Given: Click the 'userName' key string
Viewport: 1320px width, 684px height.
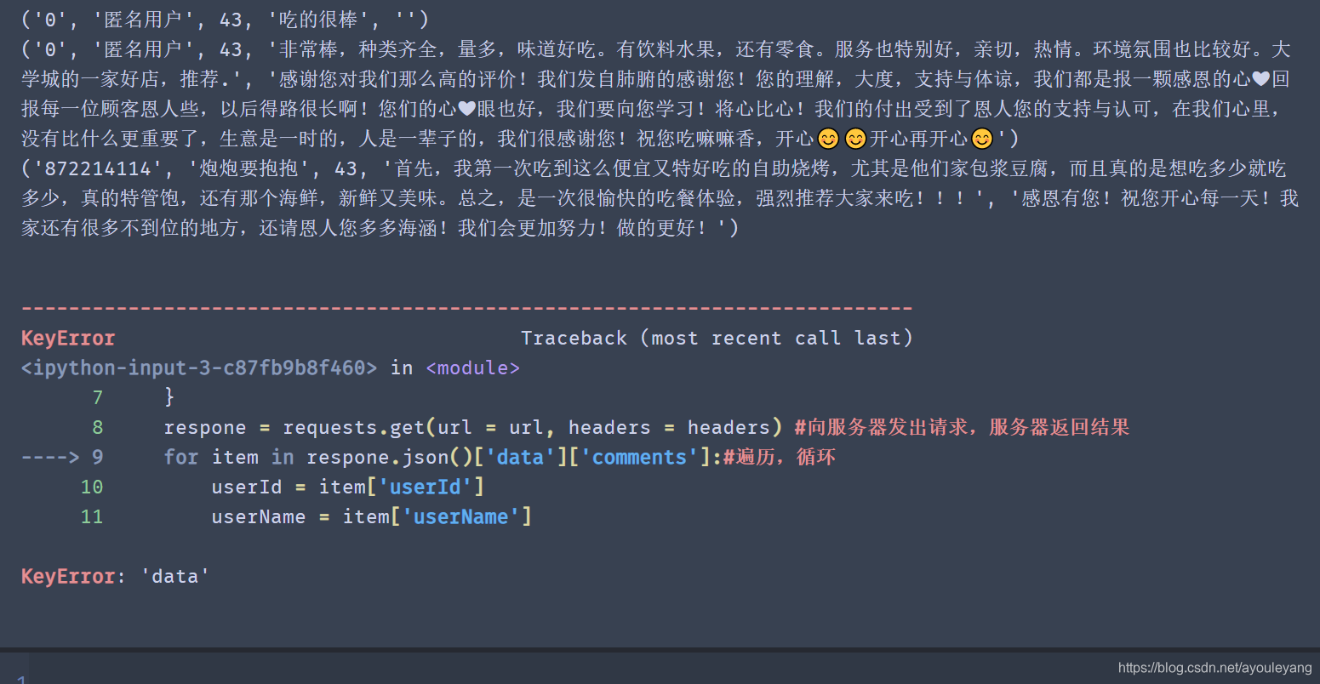Looking at the screenshot, I should 460,516.
